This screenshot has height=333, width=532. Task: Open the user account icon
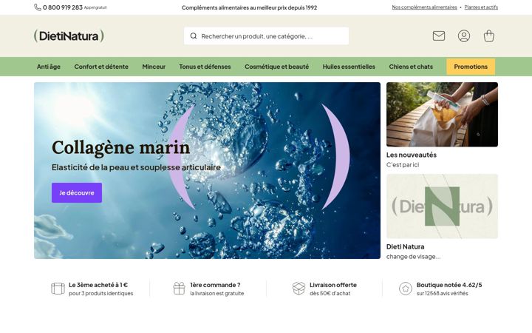pyautogui.click(x=464, y=36)
